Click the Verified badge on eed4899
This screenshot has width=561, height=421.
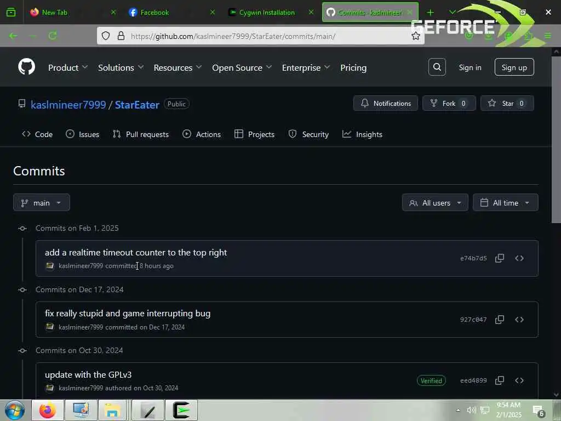click(x=431, y=380)
